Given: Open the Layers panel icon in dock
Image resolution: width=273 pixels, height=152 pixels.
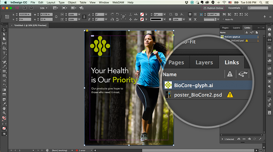Looking at the screenshot, I should point(269,35).
